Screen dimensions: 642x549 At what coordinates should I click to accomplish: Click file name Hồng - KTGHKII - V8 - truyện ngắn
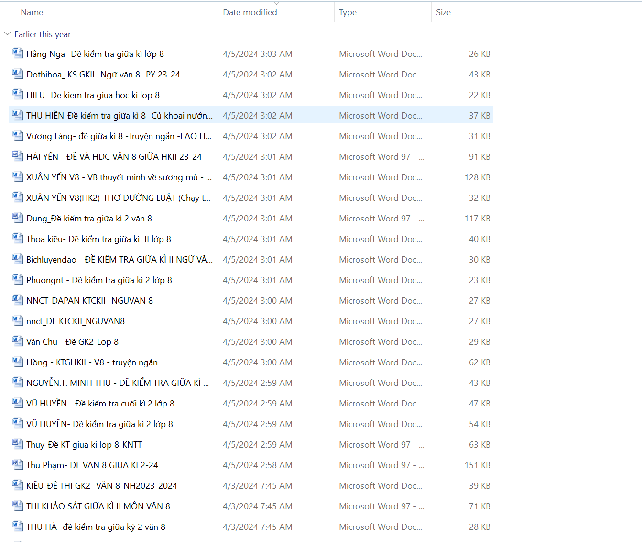(x=92, y=362)
